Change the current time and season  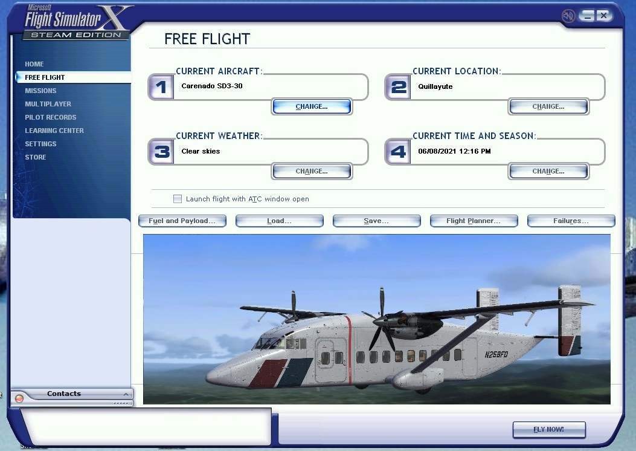548,171
